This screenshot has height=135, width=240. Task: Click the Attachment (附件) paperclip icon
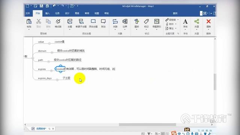167,24
